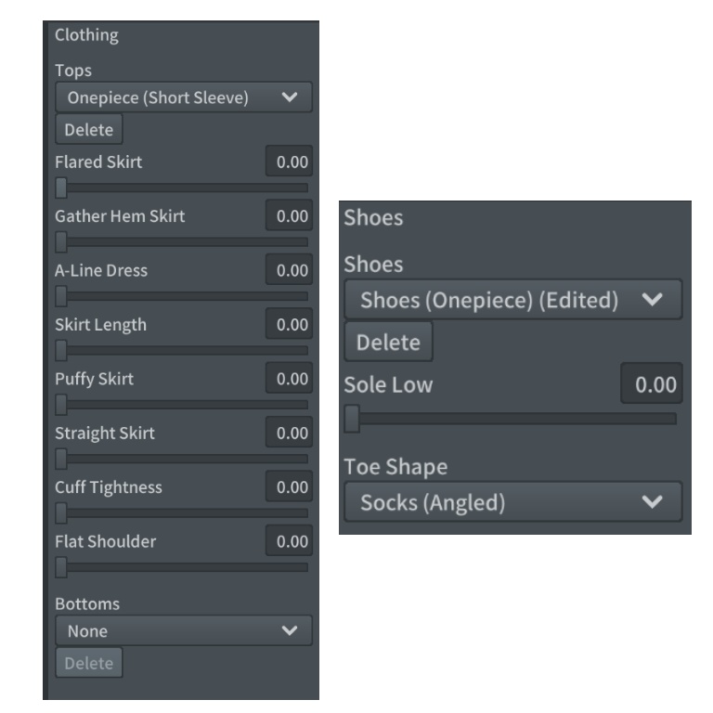Screen dimensions: 713x713
Task: Click the Sole Low slider
Action: click(353, 419)
